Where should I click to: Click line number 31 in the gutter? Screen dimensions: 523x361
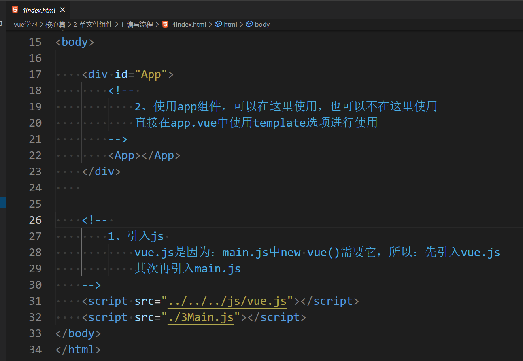35,301
